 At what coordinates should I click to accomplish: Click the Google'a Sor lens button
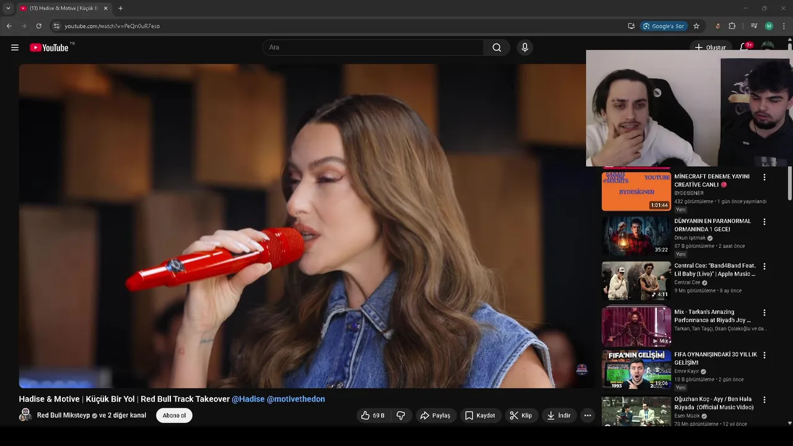[664, 26]
